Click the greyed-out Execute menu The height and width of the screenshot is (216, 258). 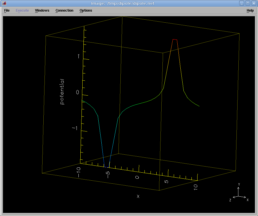(22, 10)
